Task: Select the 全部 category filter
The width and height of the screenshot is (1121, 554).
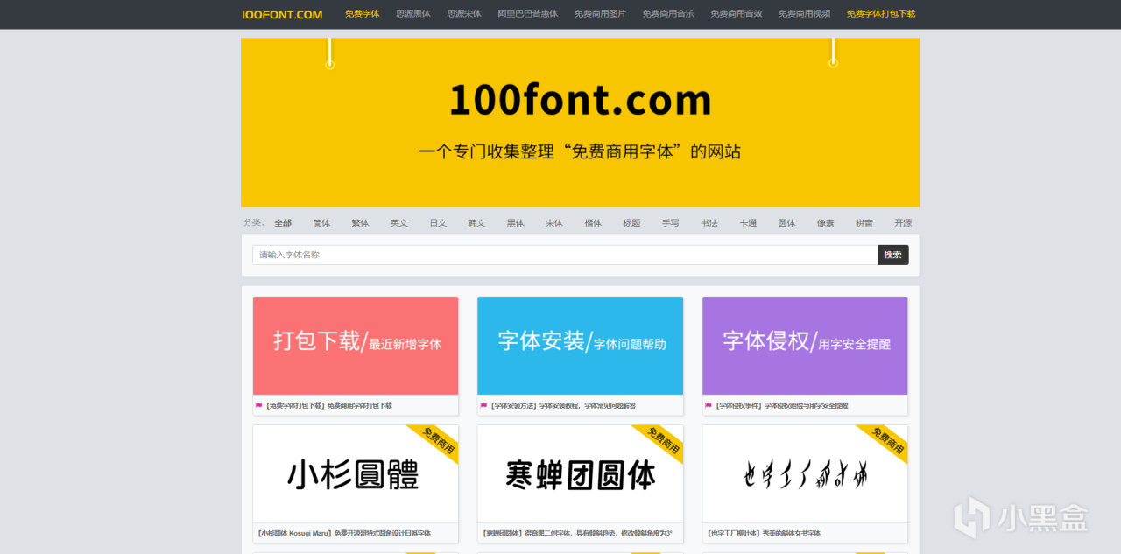Action: (x=283, y=223)
